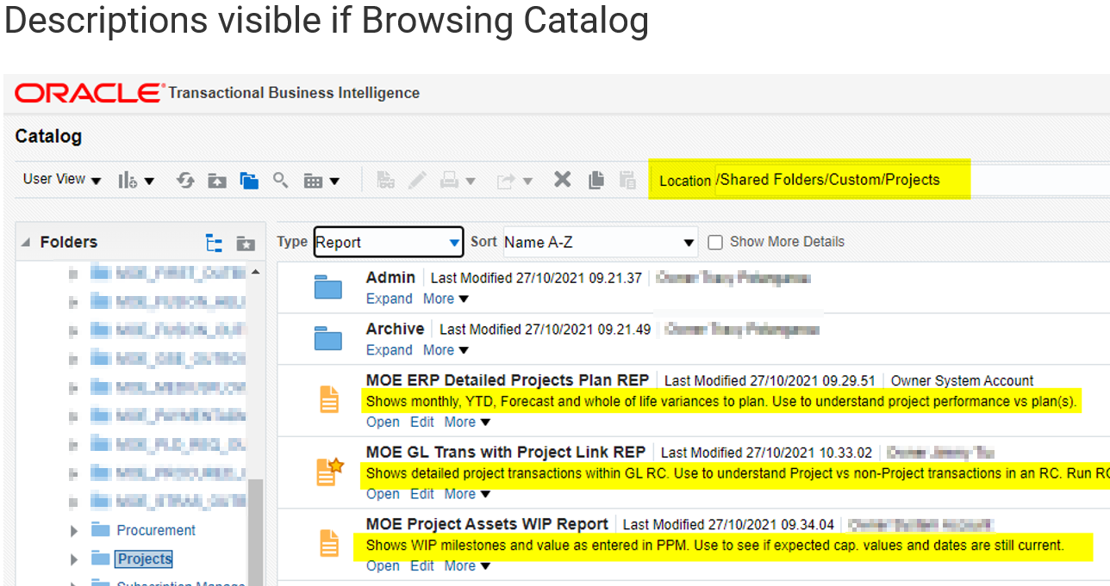Open More menu for MOE GL Trans report
This screenshot has height=586, width=1110.
(467, 494)
